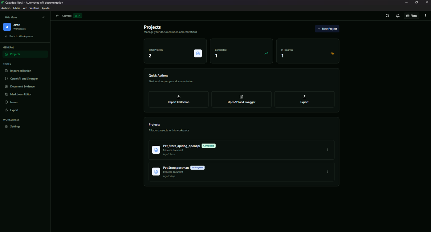Screen dimensions: 431x232
Task: Restore down the Capydox window
Action: click(x=417, y=2)
